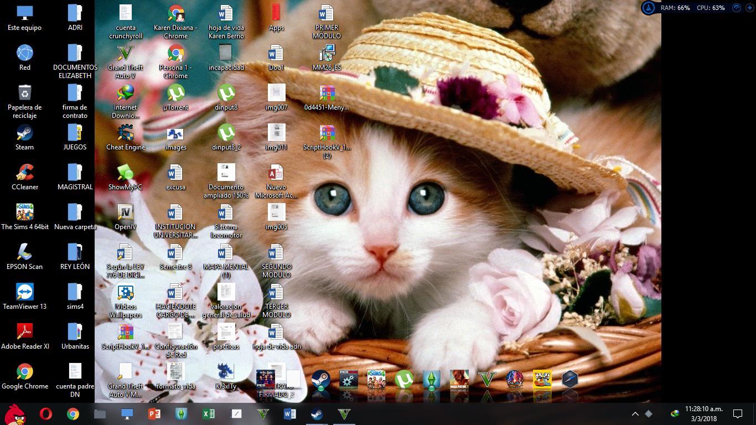Open the incapacidad file
The image size is (756, 425).
point(226,57)
